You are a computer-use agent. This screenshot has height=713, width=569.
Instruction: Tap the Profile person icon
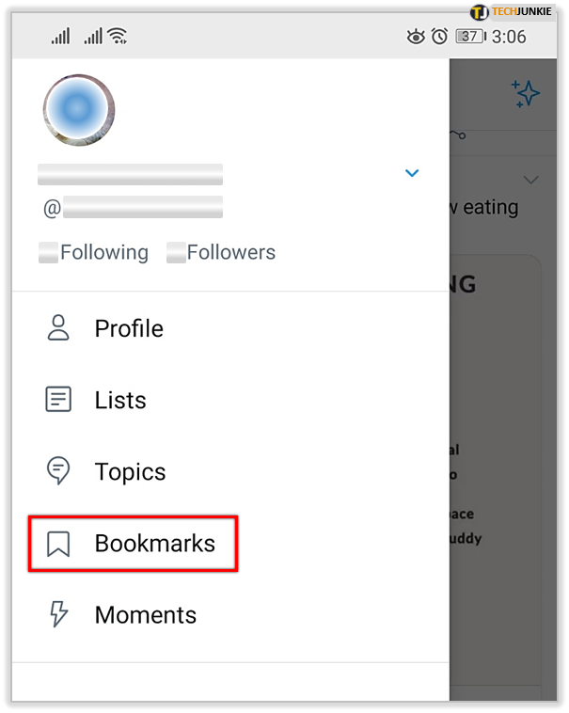pos(58,328)
